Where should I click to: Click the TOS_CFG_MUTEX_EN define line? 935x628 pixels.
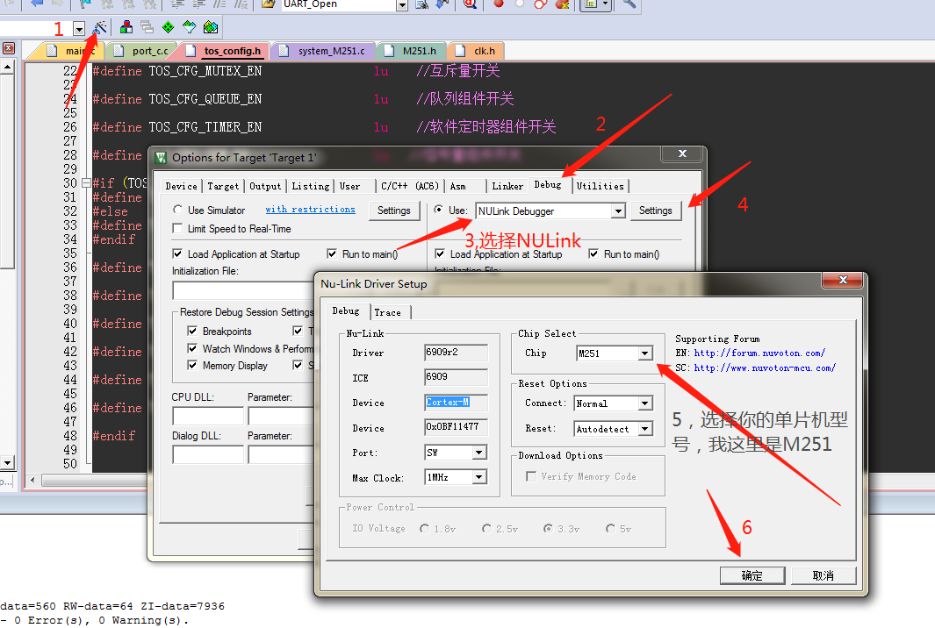click(x=296, y=71)
